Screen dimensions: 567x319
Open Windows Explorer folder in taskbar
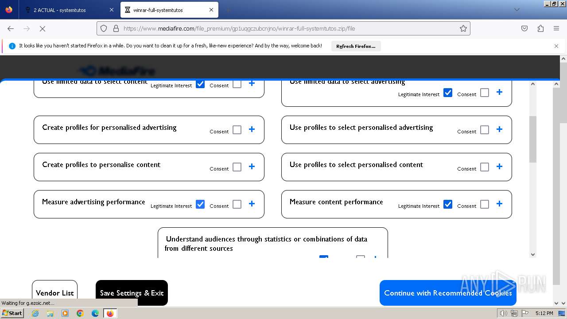(50, 313)
